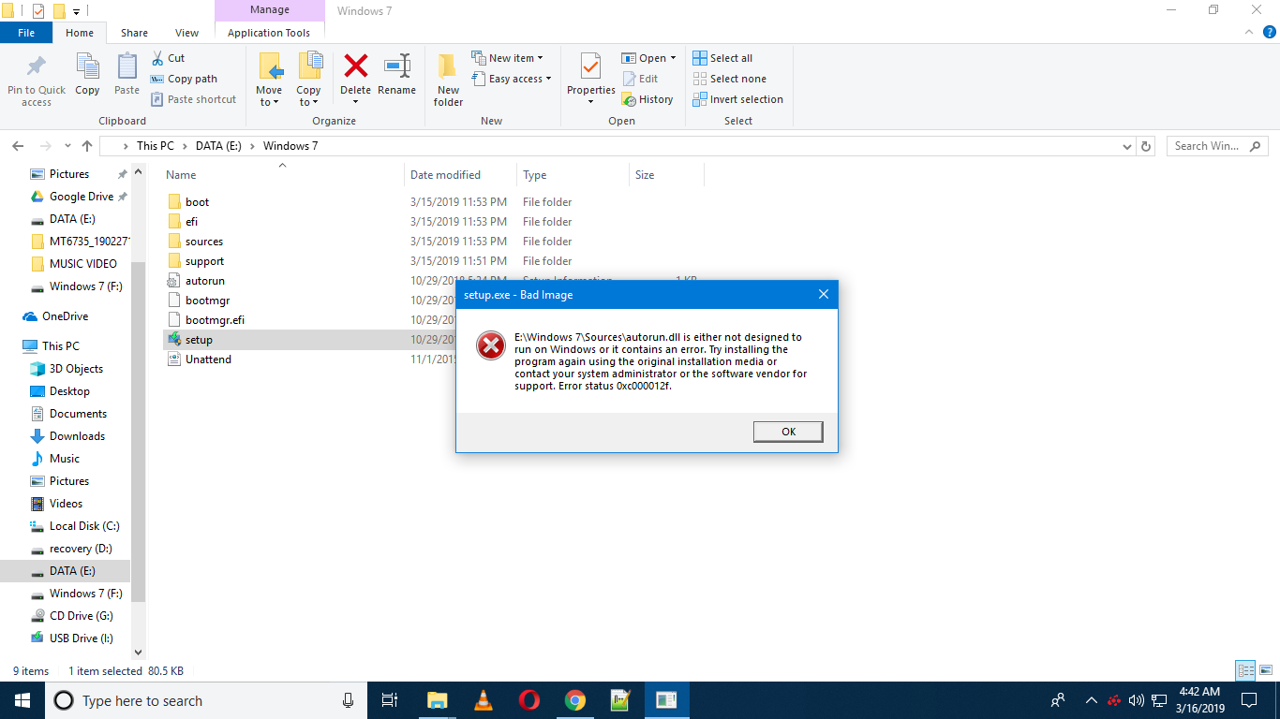This screenshot has height=719, width=1280.
Task: Click the taskbar search box
Action: [208, 700]
